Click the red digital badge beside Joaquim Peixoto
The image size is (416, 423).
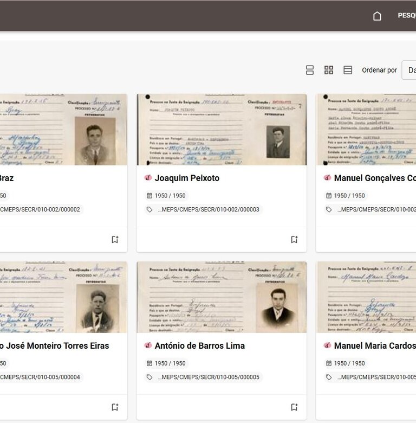click(x=148, y=178)
